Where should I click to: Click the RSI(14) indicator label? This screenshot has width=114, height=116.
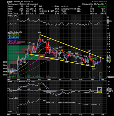pyautogui.click(x=11, y=16)
